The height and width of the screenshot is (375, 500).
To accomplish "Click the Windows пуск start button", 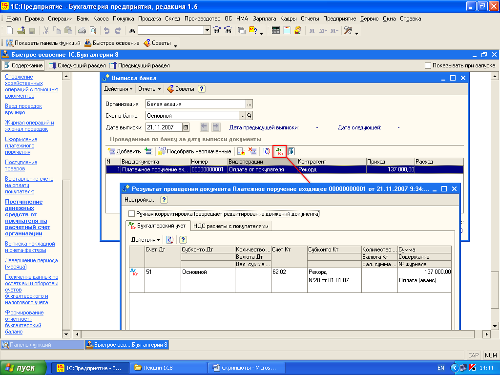I will point(23,368).
